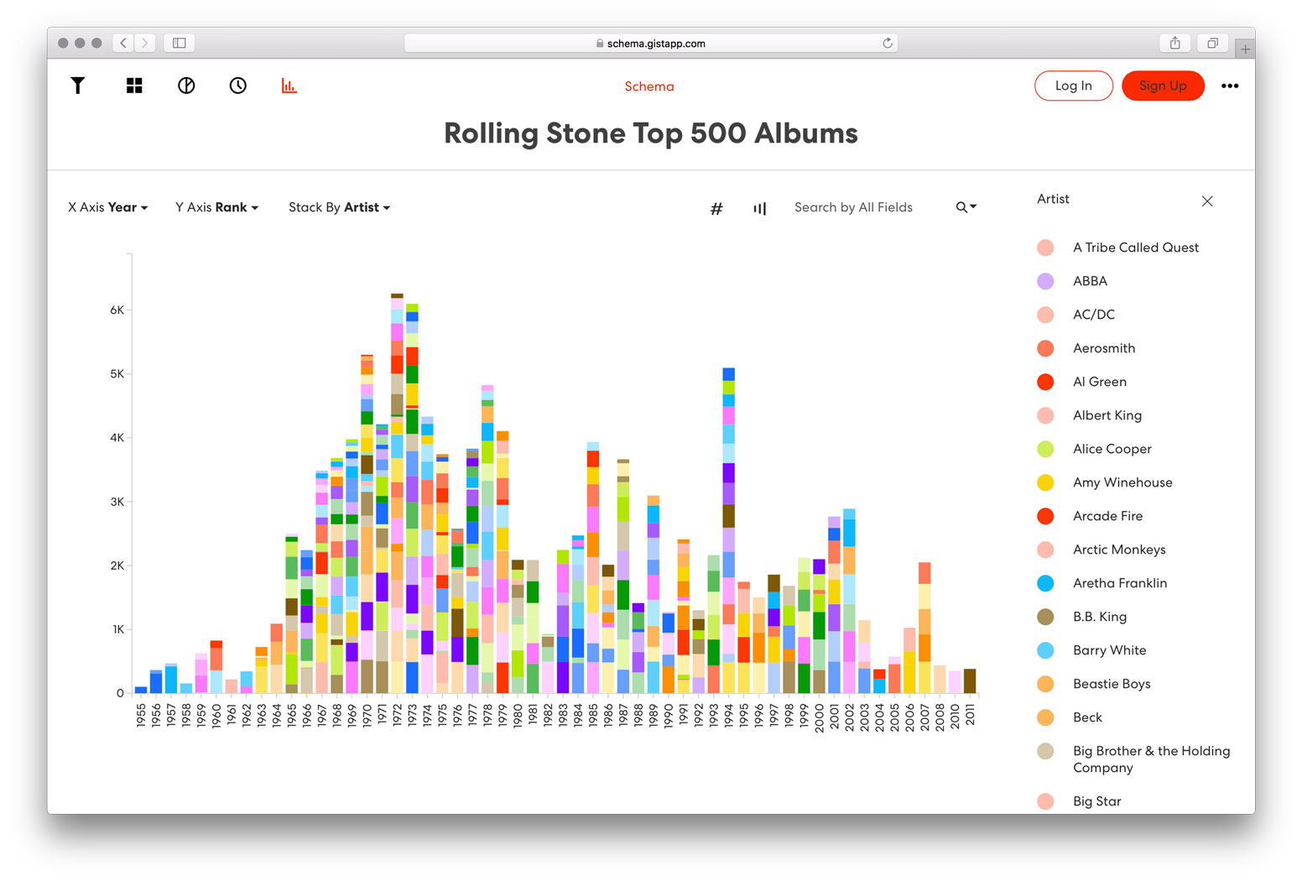Show all tabs overview icon
Screen dimensions: 1302x881
click(1212, 43)
